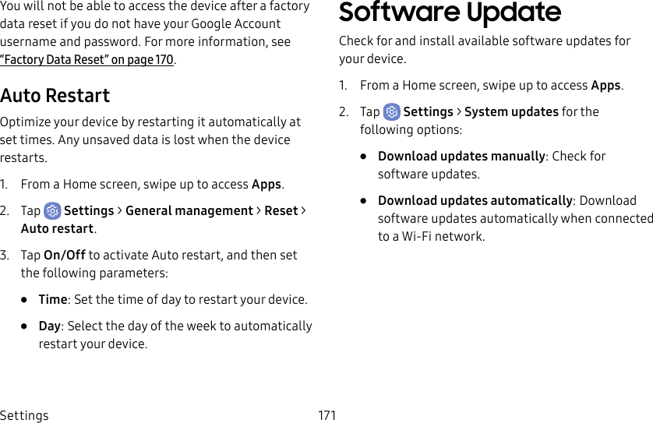Click "Download updates automatically" option text
The image size is (653, 423).
[x=475, y=201]
